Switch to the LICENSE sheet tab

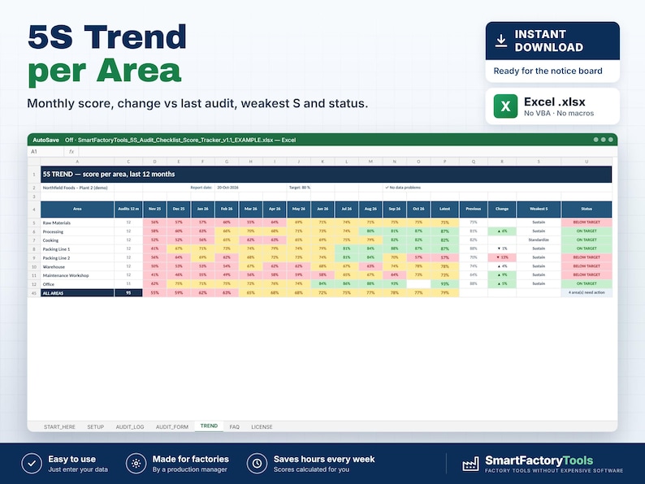tap(262, 427)
